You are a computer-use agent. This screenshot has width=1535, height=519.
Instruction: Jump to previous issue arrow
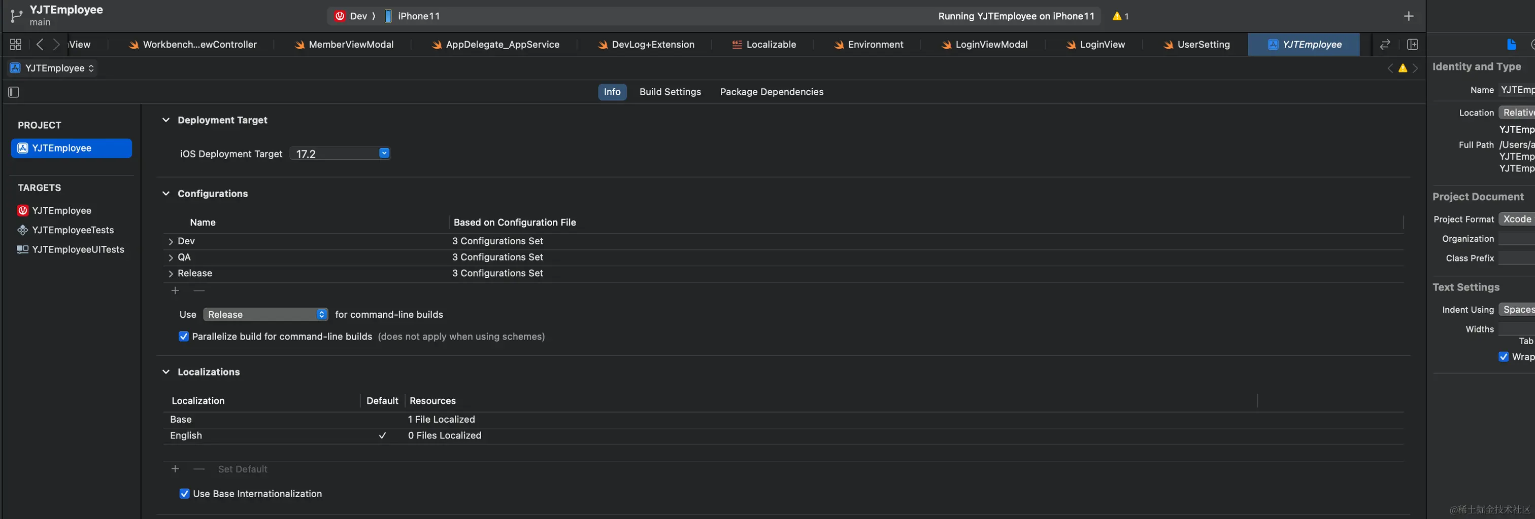pyautogui.click(x=1390, y=68)
